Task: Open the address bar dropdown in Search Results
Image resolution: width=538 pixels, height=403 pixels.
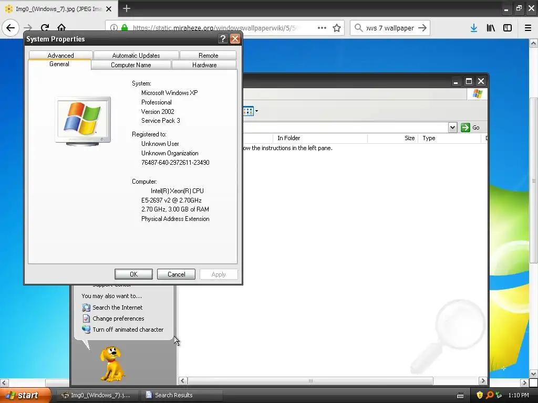Action: tap(452, 128)
